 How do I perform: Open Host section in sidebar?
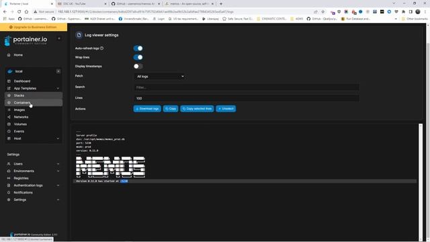[17, 138]
